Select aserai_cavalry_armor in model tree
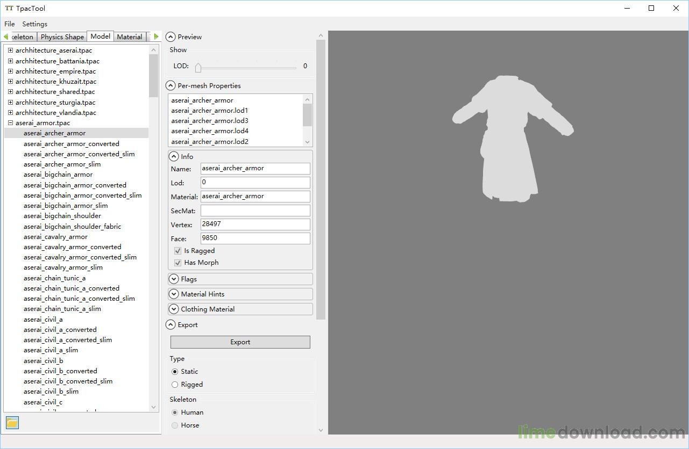Viewport: 689px width, 449px height. coord(55,237)
